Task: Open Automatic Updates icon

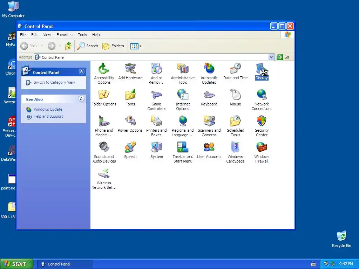Action: coord(209,73)
